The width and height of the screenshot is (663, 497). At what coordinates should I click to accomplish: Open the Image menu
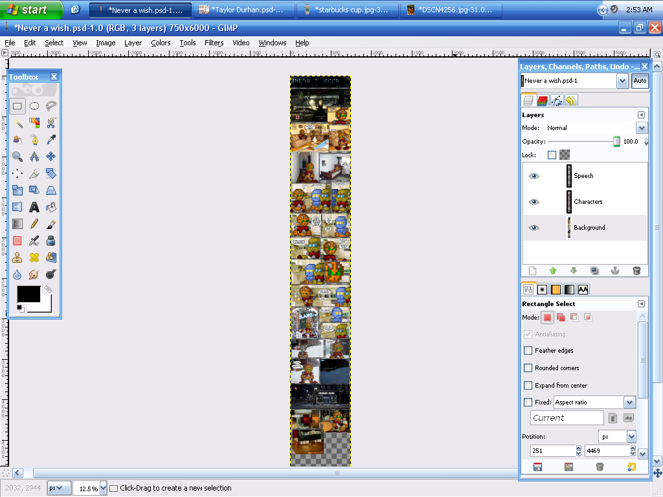pyautogui.click(x=106, y=43)
